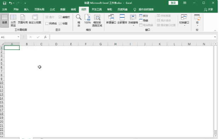Viewport: 219px width, 139px height.
Task: Switch to the 数据 Data tab
Action: click(x=63, y=10)
